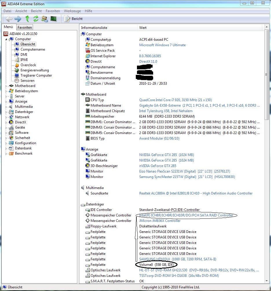The height and width of the screenshot is (291, 271).
Task: Click the 3D-Beschleuniger DirectX icon
Action: [88, 166]
